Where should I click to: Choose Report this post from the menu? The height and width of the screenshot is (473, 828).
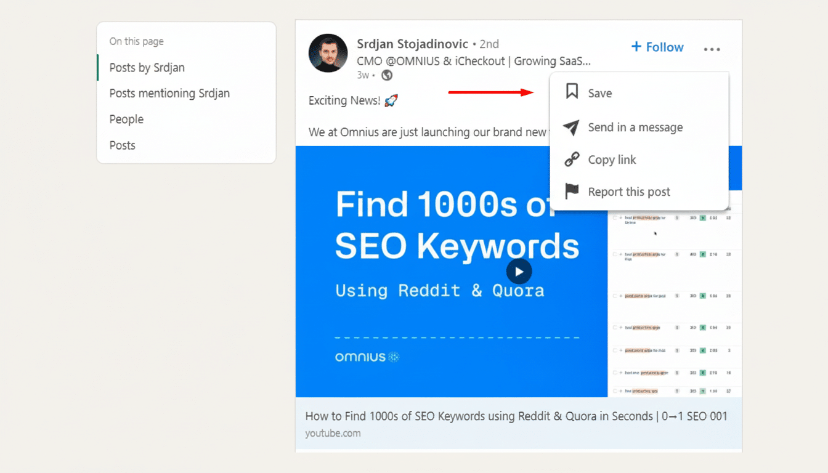[x=628, y=192]
